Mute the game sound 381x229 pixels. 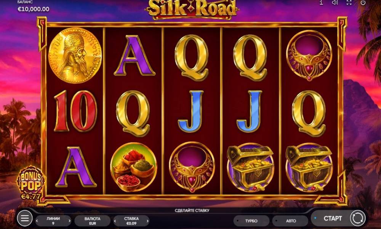tap(335, 2)
